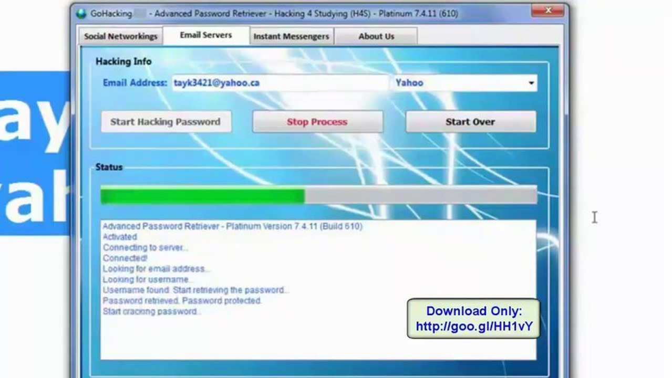Click inside the status log text area
This screenshot has width=672, height=378.
point(318,290)
